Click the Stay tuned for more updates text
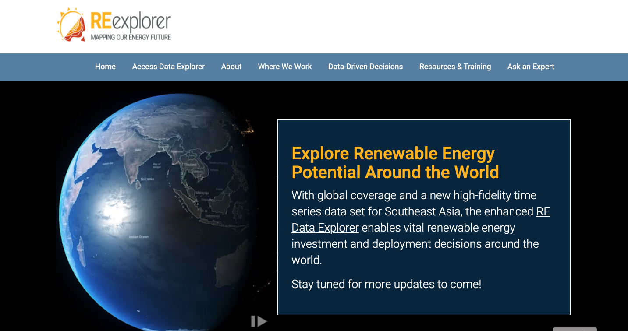628x331 pixels. [386, 284]
